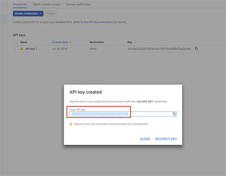Click the RESTRICT KEY button
The width and height of the screenshot is (226, 176).
(166, 139)
